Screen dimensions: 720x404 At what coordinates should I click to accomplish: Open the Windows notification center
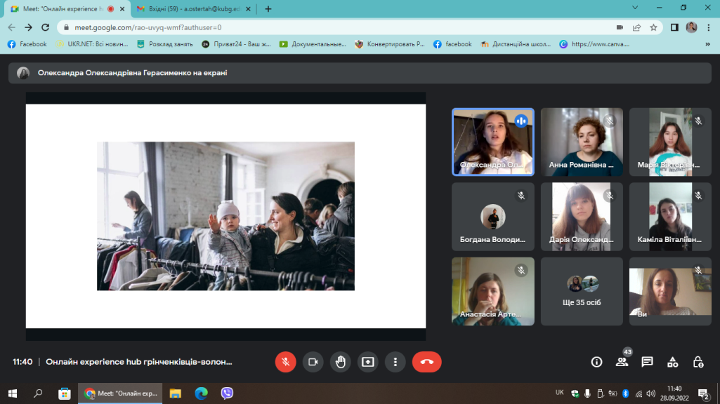(703, 393)
